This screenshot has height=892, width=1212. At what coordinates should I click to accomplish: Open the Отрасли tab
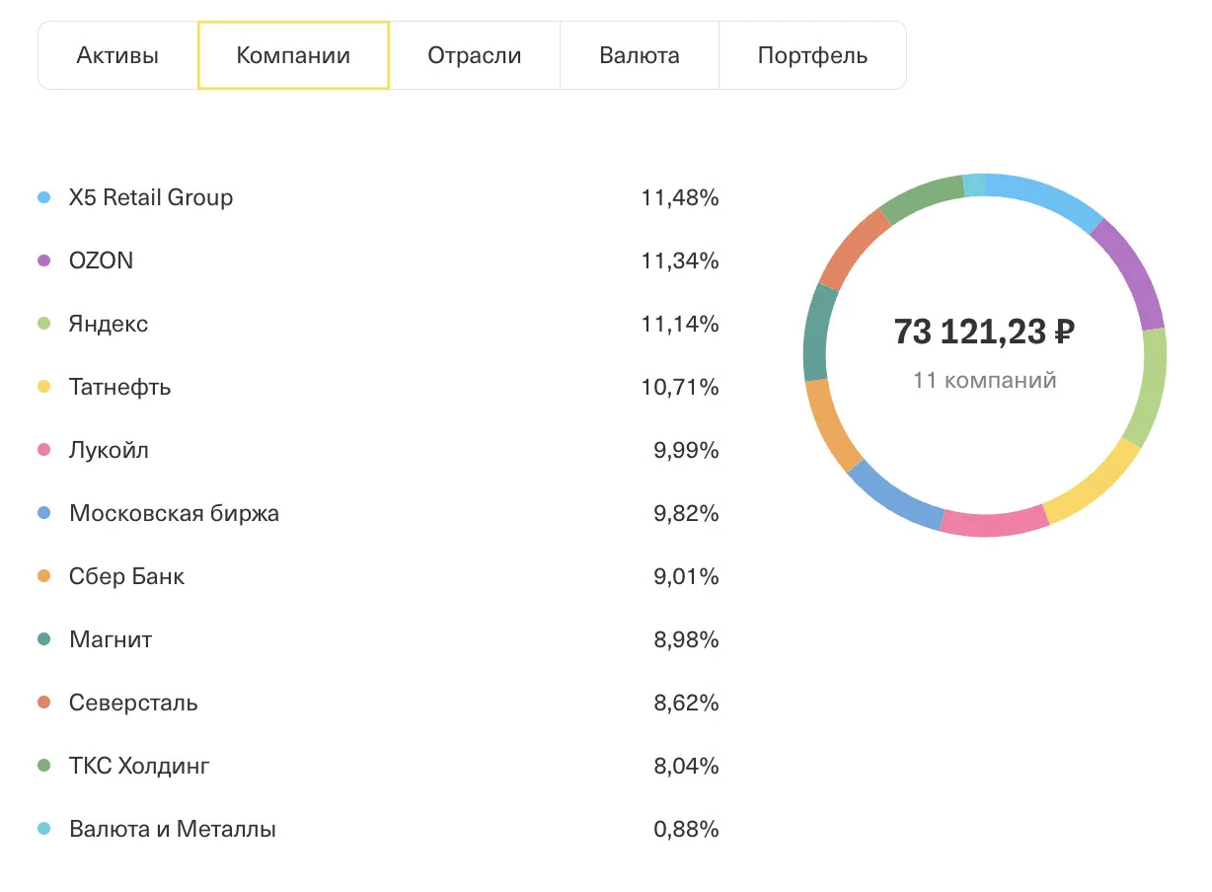(x=474, y=55)
